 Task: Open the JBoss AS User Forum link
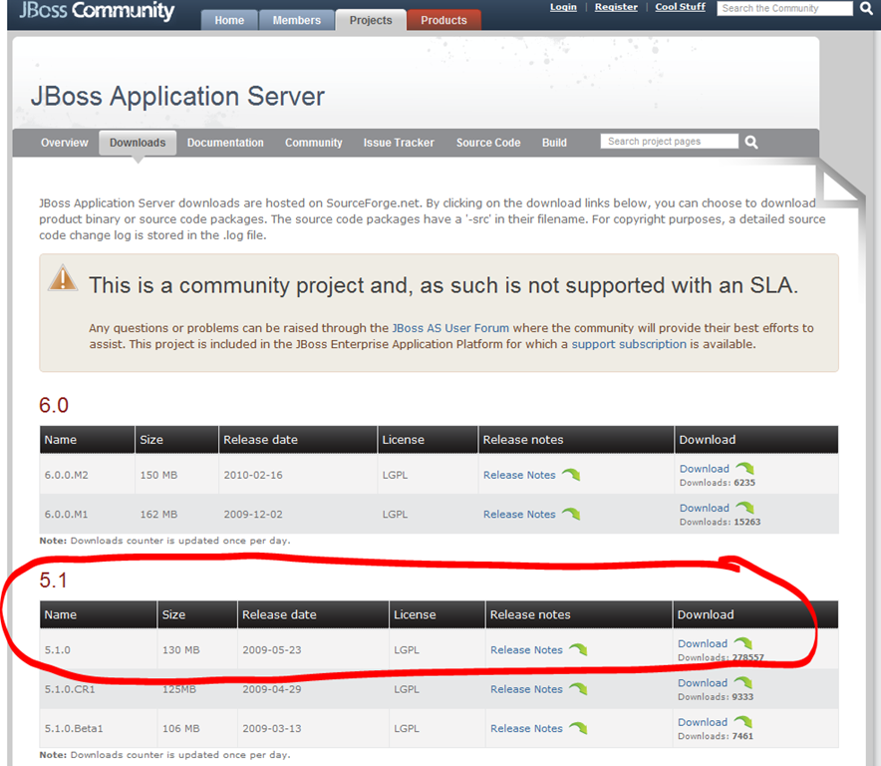click(x=450, y=328)
